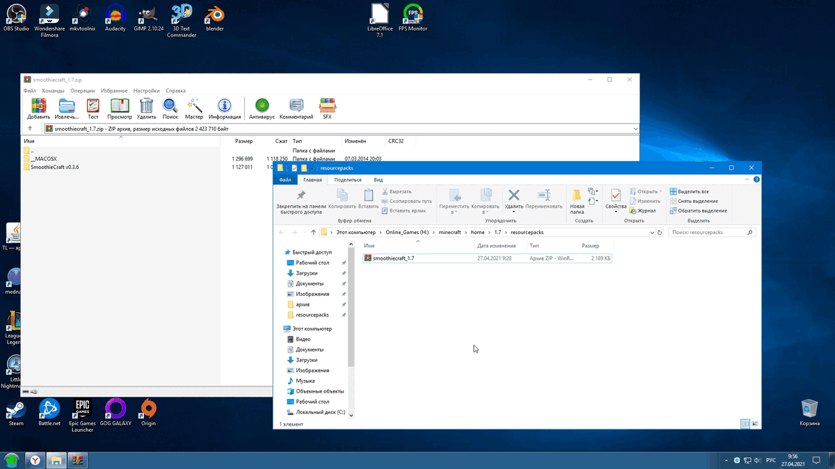Screen dimensions: 835x469
Task: Run the Тест archive check in WinRAR
Action: (93, 108)
